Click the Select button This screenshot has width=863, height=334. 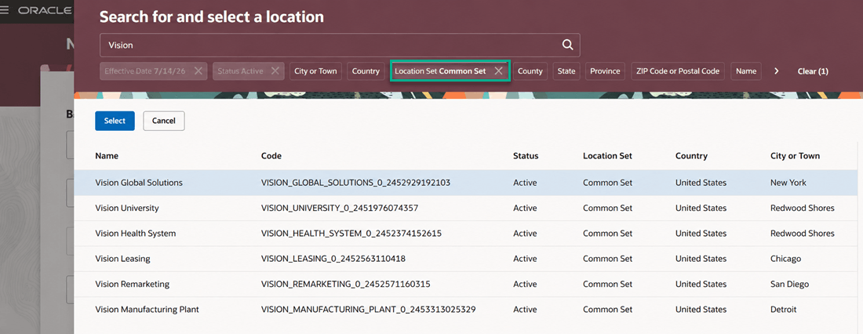tap(115, 121)
